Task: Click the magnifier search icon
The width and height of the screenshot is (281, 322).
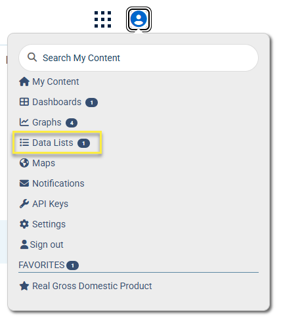Action: coord(32,57)
